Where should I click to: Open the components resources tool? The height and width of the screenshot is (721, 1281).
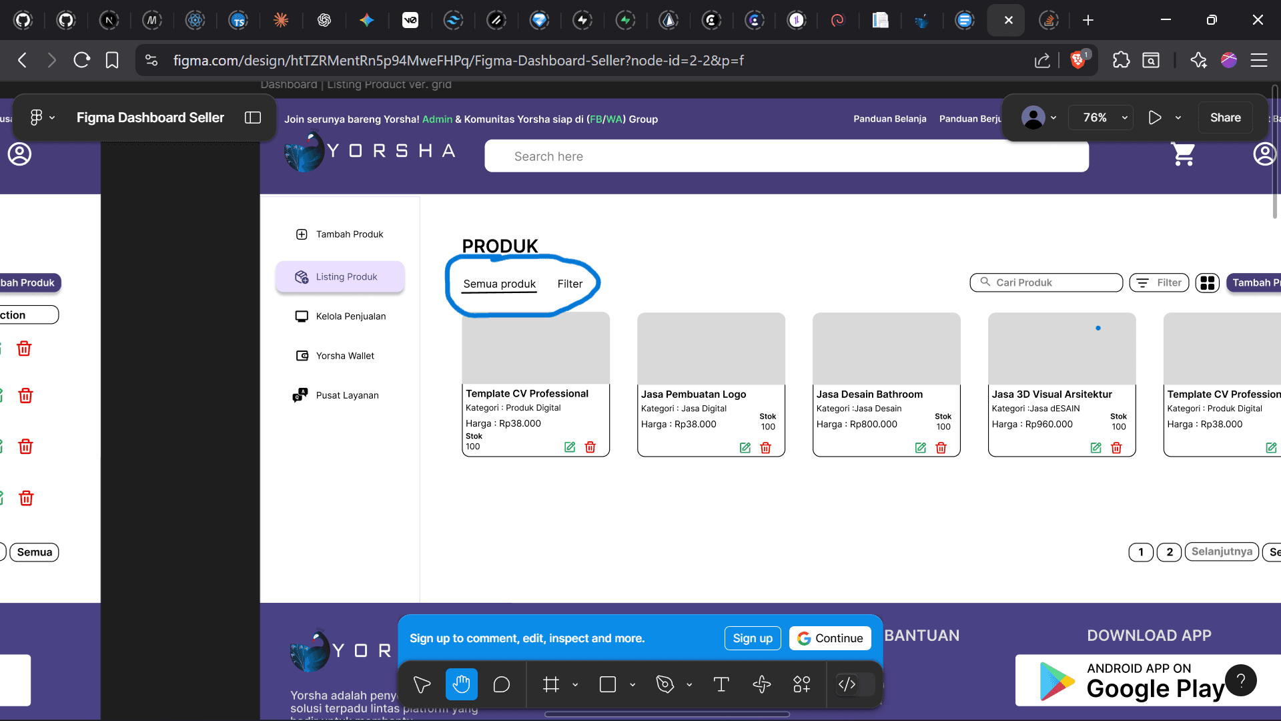(801, 684)
